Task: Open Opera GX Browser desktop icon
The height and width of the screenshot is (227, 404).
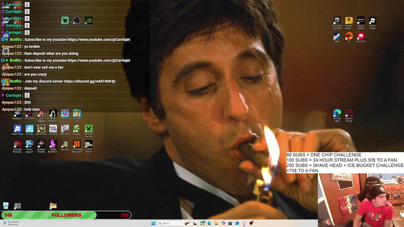Action: [349, 116]
